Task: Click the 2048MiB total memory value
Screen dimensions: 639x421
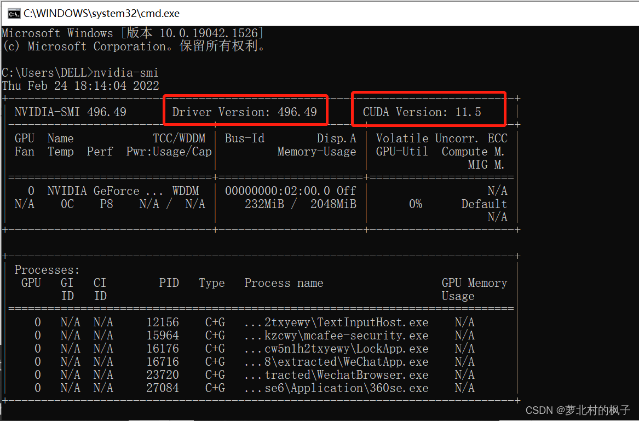Action: click(x=333, y=204)
